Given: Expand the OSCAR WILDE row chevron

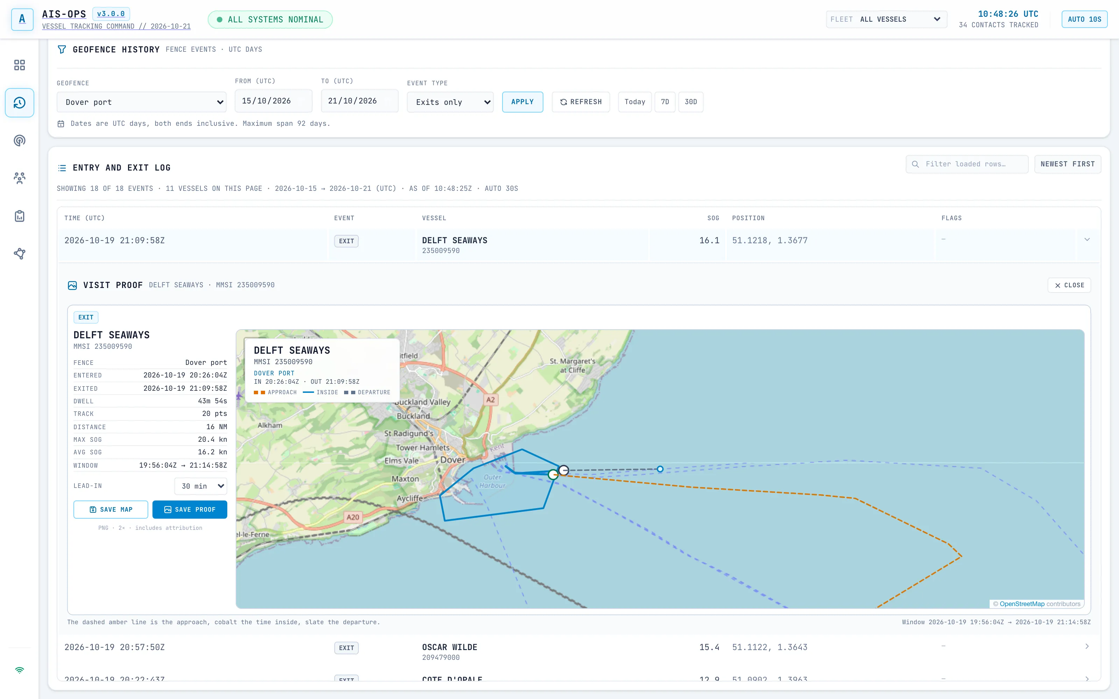Looking at the screenshot, I should pyautogui.click(x=1087, y=646).
